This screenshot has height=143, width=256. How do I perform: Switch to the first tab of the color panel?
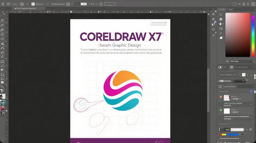coord(222,9)
